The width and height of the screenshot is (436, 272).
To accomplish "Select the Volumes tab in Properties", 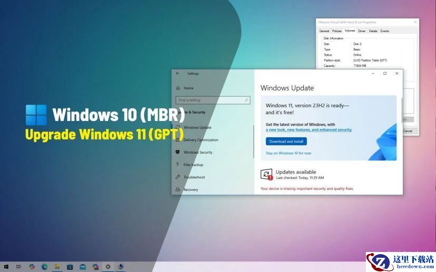I will [x=350, y=31].
